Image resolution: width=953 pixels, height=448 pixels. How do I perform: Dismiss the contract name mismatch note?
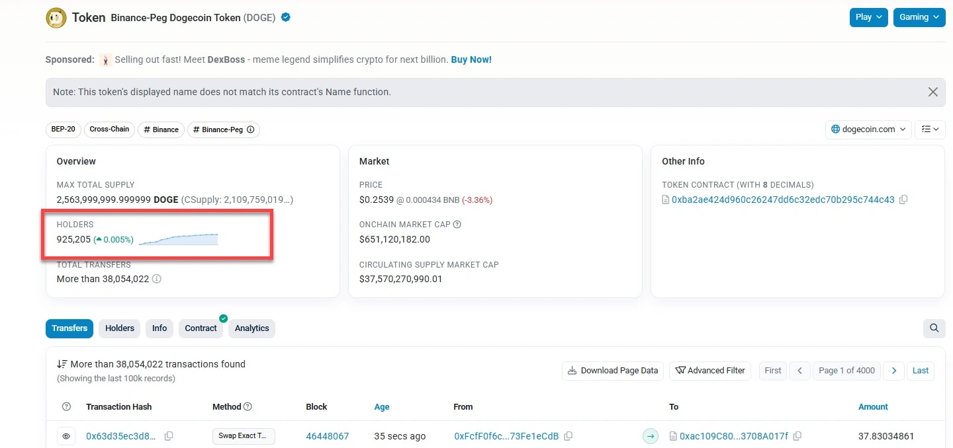(x=932, y=92)
